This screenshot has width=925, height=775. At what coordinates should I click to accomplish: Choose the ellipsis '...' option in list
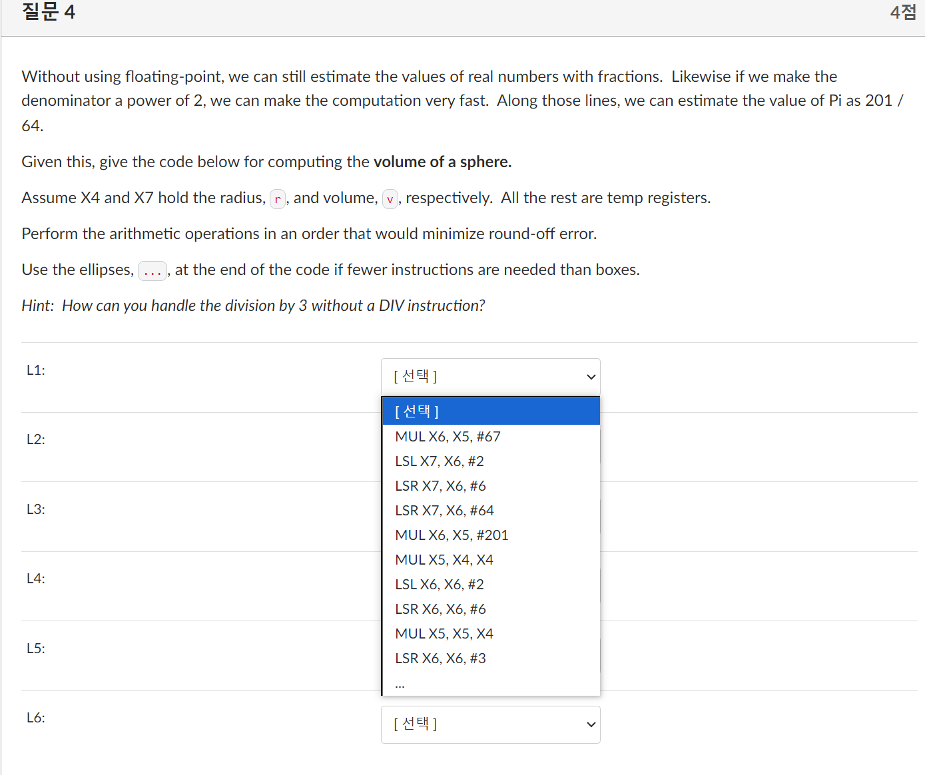pyautogui.click(x=491, y=683)
